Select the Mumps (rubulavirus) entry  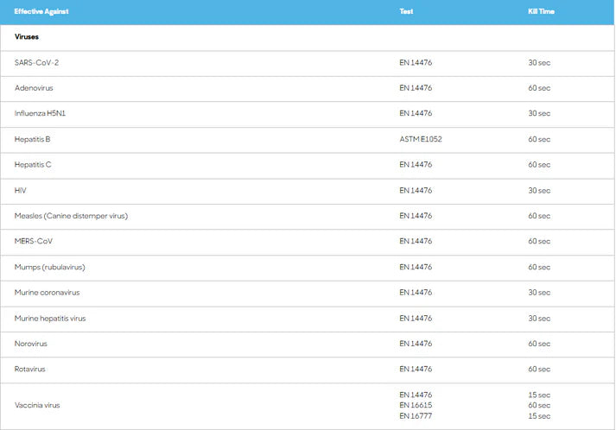tap(50, 267)
